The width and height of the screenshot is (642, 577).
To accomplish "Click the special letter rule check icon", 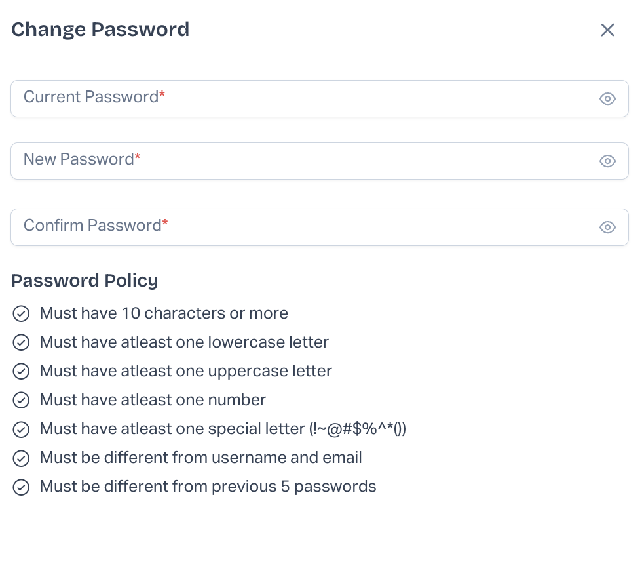I will (22, 429).
